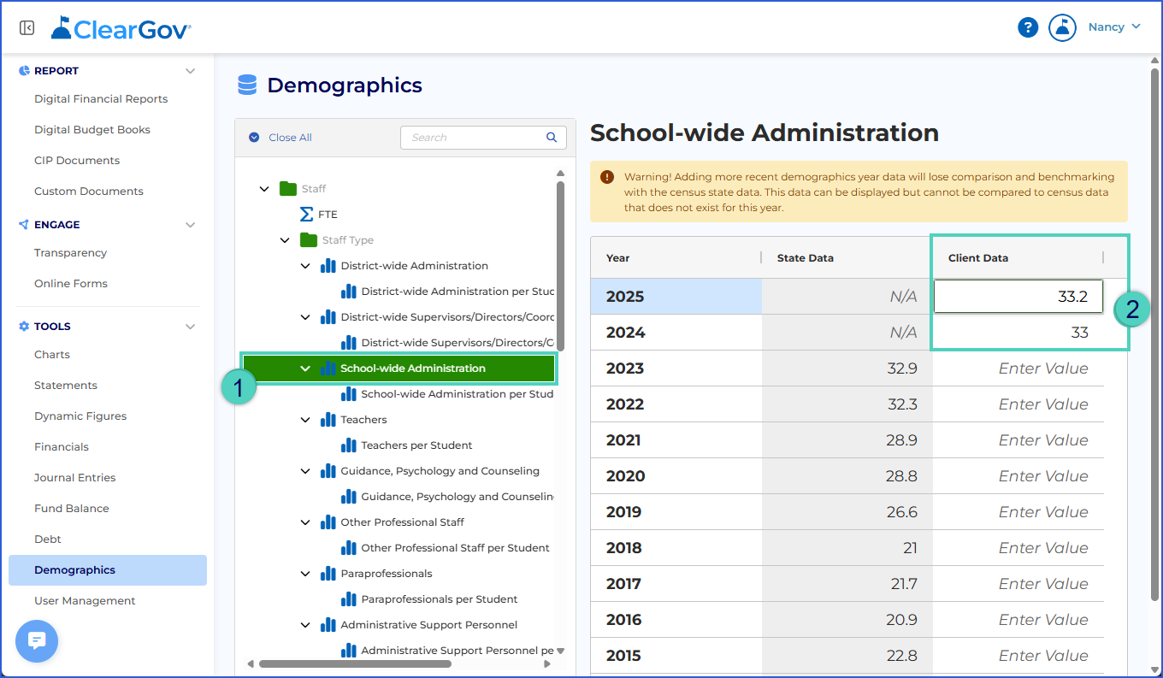Image resolution: width=1163 pixels, height=678 pixels.
Task: Click the 2023 Client Data Enter Value cell
Action: [1018, 368]
